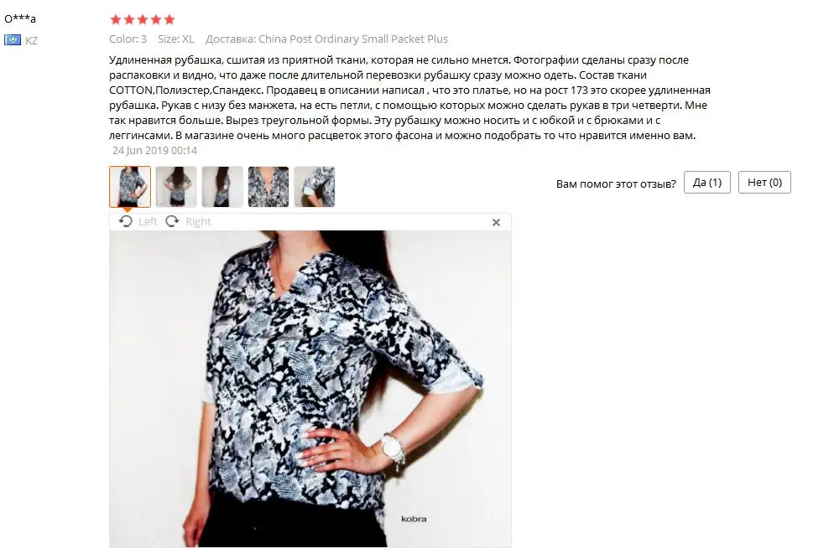The height and width of the screenshot is (548, 813).
Task: Click the Kazakhstan flag icon
Action: pos(13,40)
